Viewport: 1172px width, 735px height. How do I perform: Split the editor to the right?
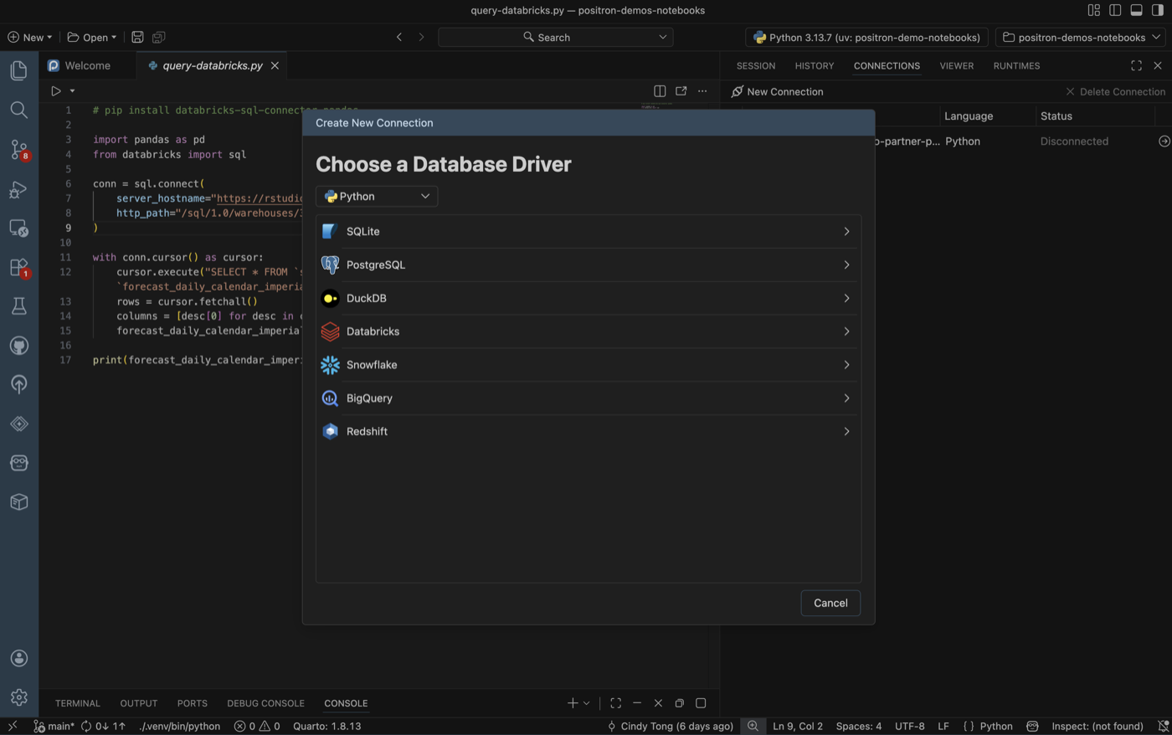pos(660,90)
